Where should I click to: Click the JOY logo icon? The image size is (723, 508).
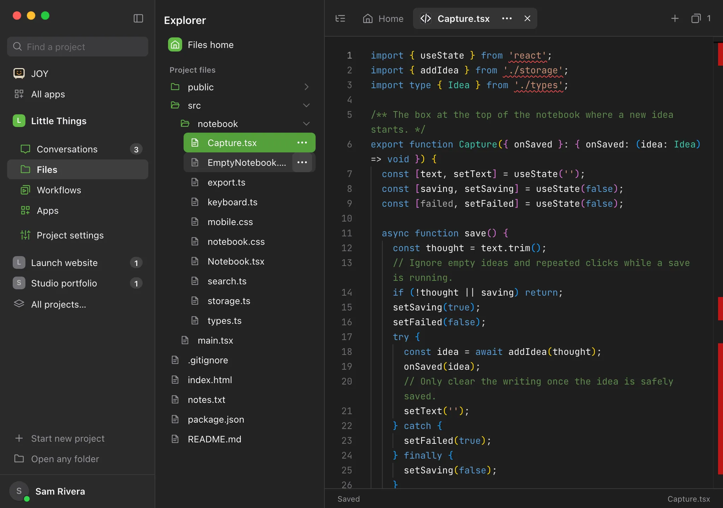(x=19, y=73)
